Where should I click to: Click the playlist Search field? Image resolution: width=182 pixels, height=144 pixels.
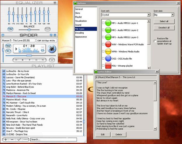point(53,139)
